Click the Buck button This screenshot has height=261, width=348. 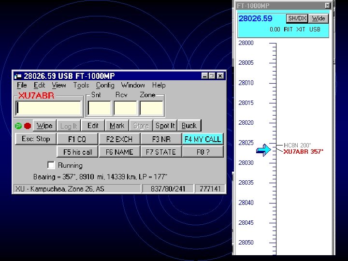click(189, 126)
